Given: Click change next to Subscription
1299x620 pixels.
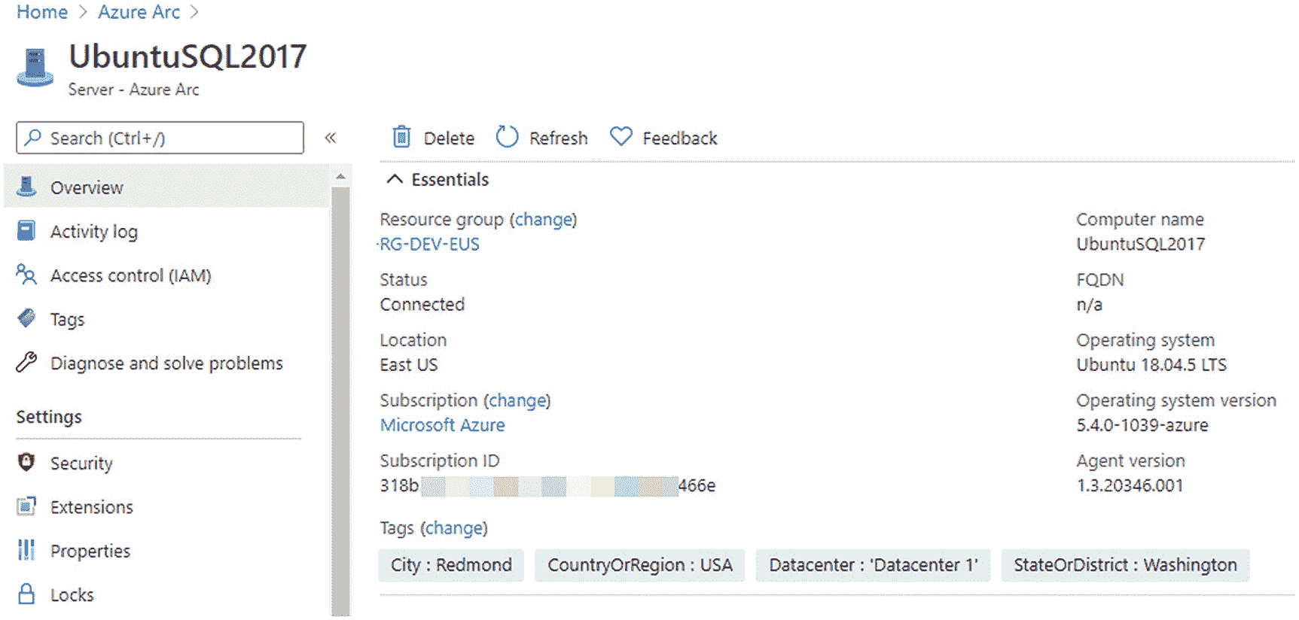Looking at the screenshot, I should pyautogui.click(x=517, y=400).
